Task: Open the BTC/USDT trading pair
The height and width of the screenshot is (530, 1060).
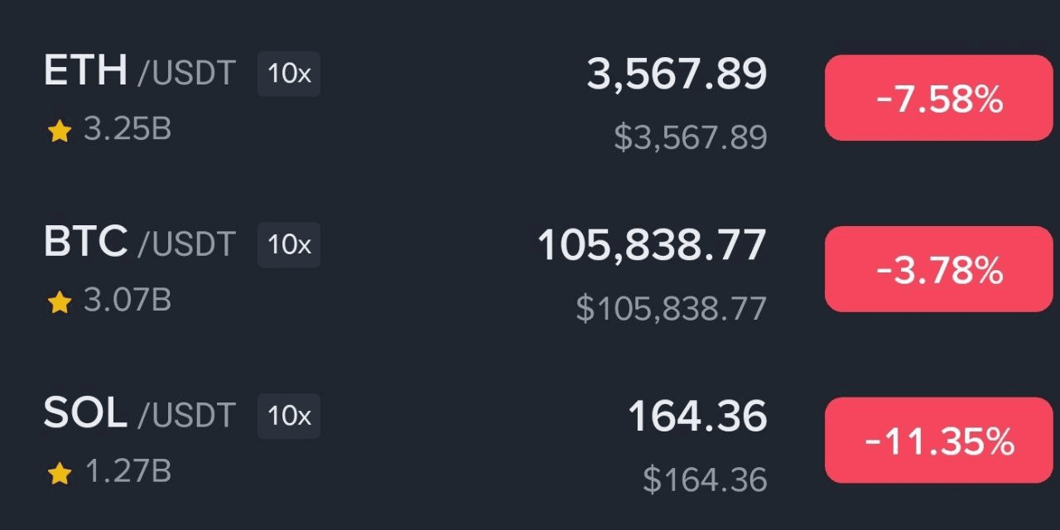Action: pos(139,243)
